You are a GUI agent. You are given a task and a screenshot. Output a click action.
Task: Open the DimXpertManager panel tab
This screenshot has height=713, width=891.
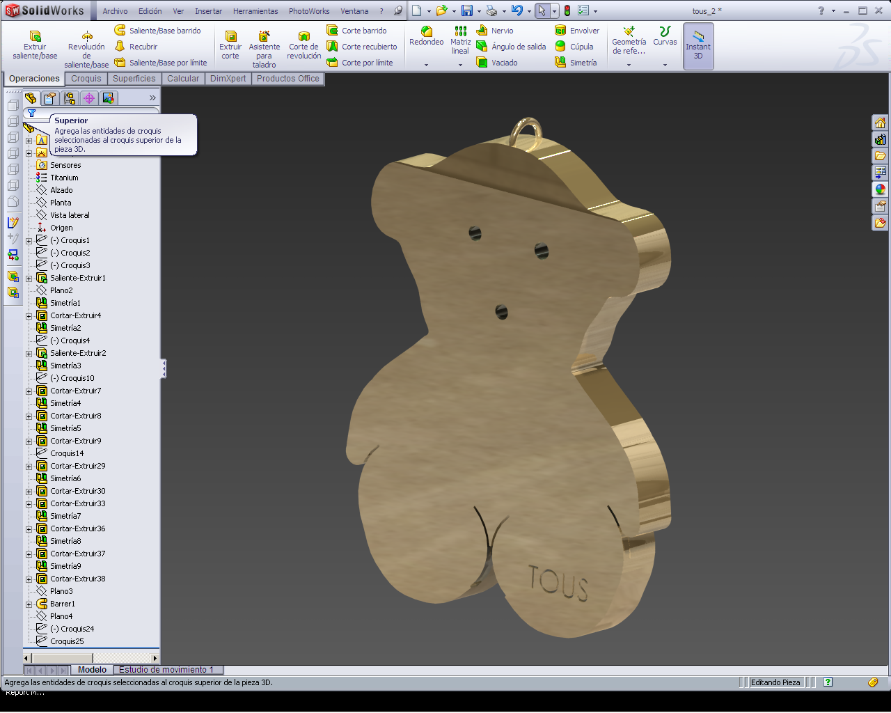click(x=89, y=98)
